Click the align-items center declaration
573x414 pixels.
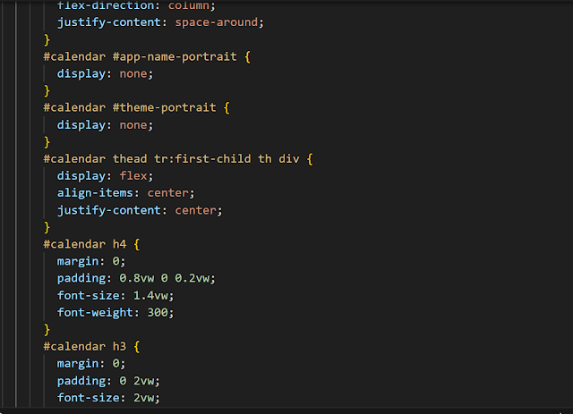coord(125,193)
